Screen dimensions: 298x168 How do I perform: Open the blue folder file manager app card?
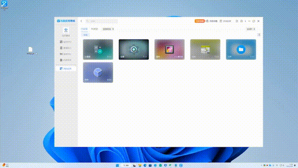point(241,49)
